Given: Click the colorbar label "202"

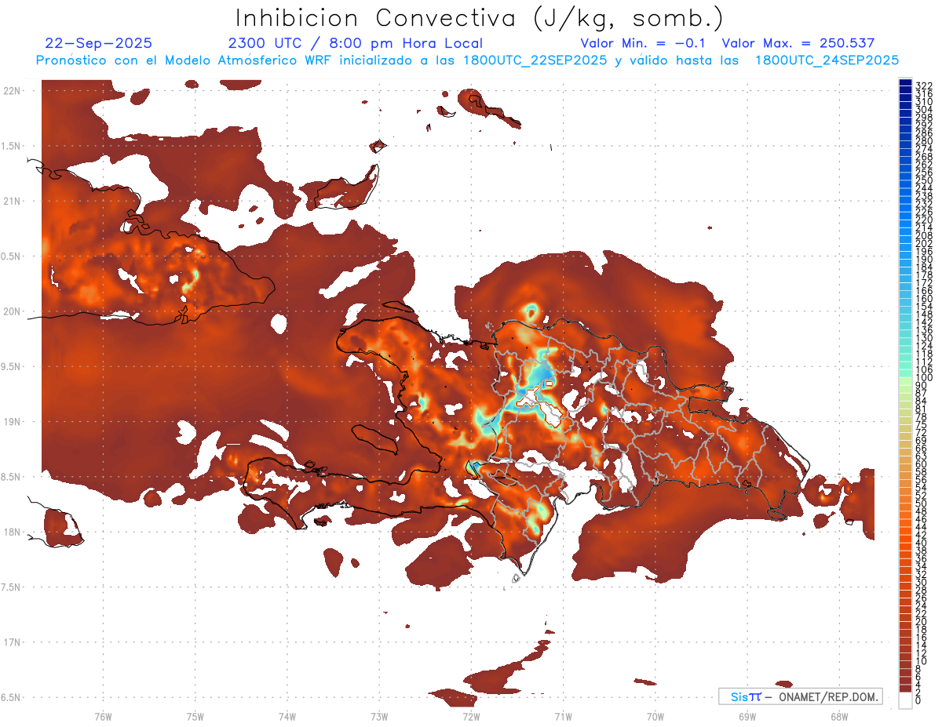Looking at the screenshot, I should 924,243.
